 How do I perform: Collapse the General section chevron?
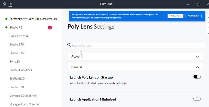point(198,67)
